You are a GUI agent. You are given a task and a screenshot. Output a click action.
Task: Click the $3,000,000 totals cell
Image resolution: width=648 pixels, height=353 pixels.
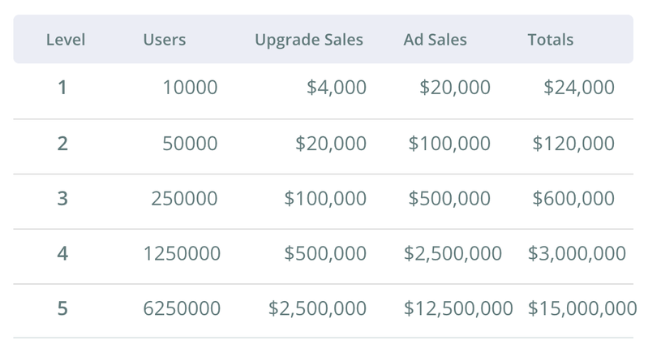tap(577, 253)
